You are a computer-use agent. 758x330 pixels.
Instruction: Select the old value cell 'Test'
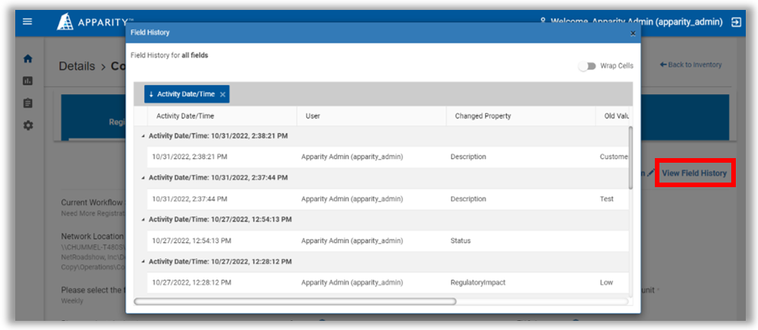pos(611,199)
